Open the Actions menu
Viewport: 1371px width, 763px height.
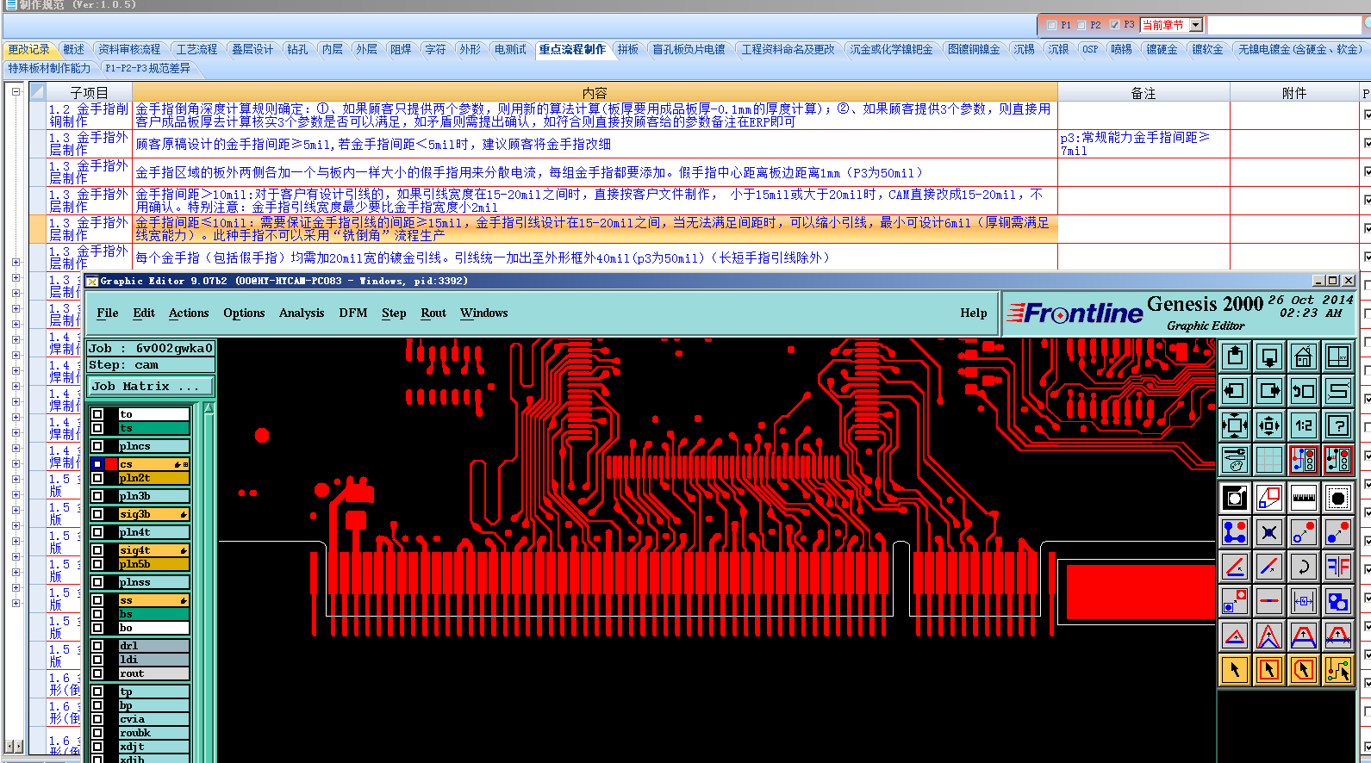[189, 313]
